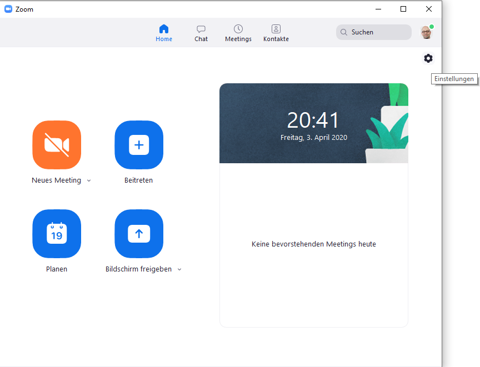This screenshot has width=480, height=367.
Task: Click the date Freitag, 3. April 2020
Action: click(x=314, y=138)
